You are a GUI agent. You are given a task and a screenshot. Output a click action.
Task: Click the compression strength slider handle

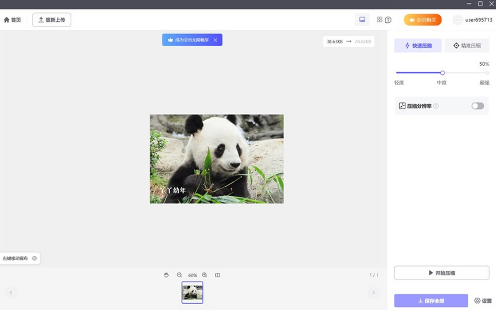click(x=442, y=73)
